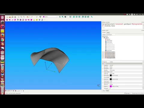Switch to the Tasks tab
The height and width of the screenshot is (108, 144).
click(x=108, y=33)
